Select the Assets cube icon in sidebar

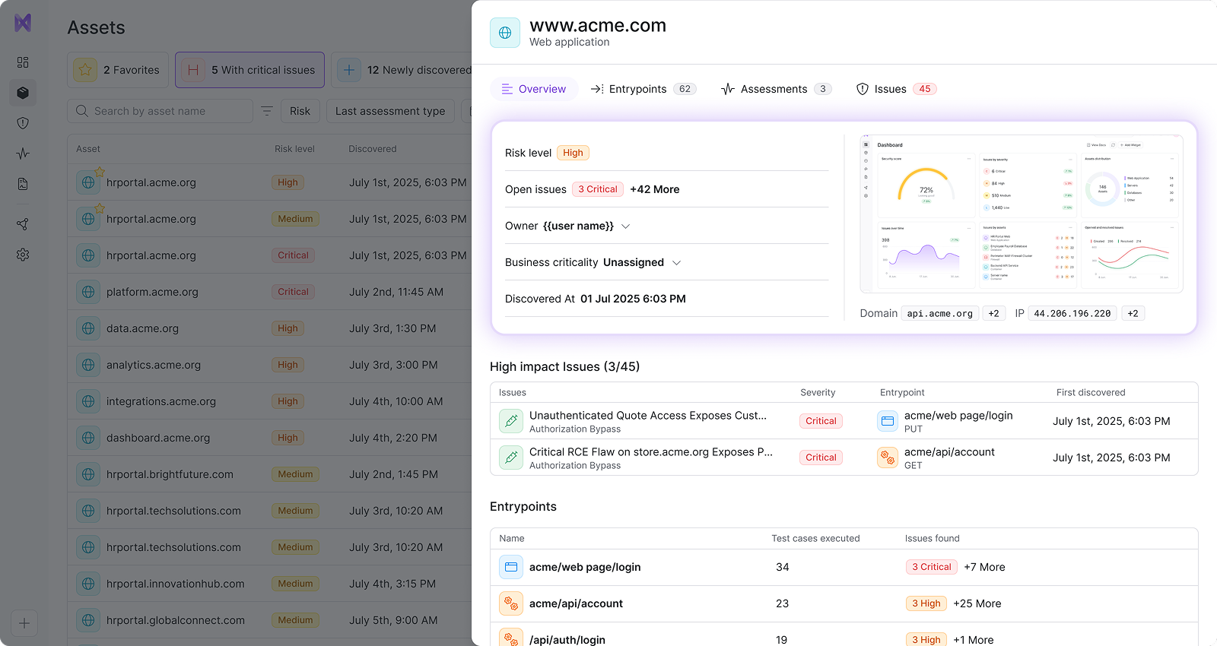(x=23, y=93)
